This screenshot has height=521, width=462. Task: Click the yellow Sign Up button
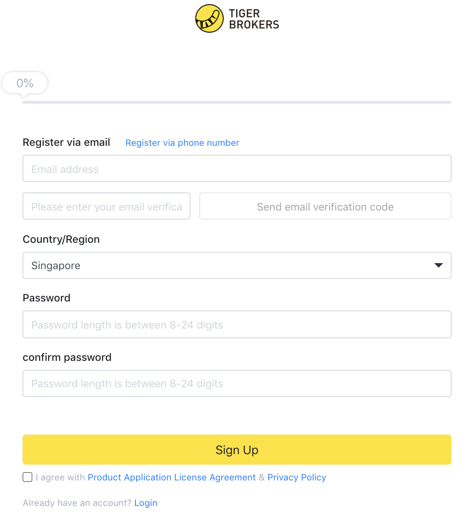[237, 450]
